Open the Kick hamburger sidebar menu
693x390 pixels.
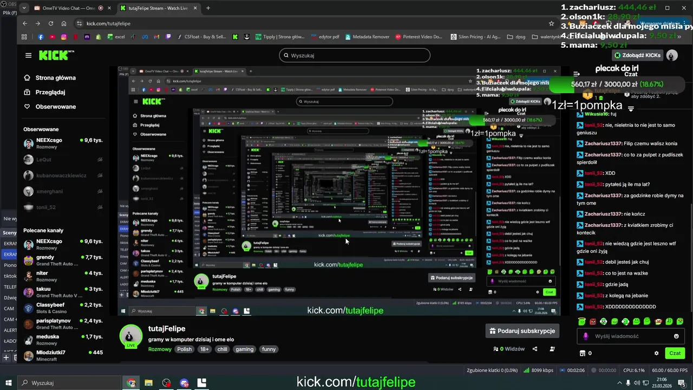pos(28,55)
